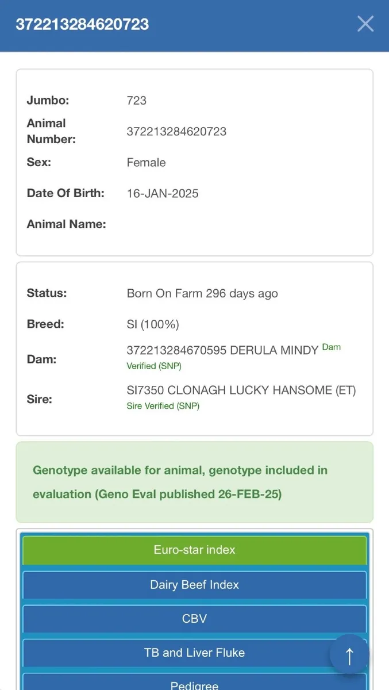
Task: Click the animal number in the header
Action: coord(83,25)
